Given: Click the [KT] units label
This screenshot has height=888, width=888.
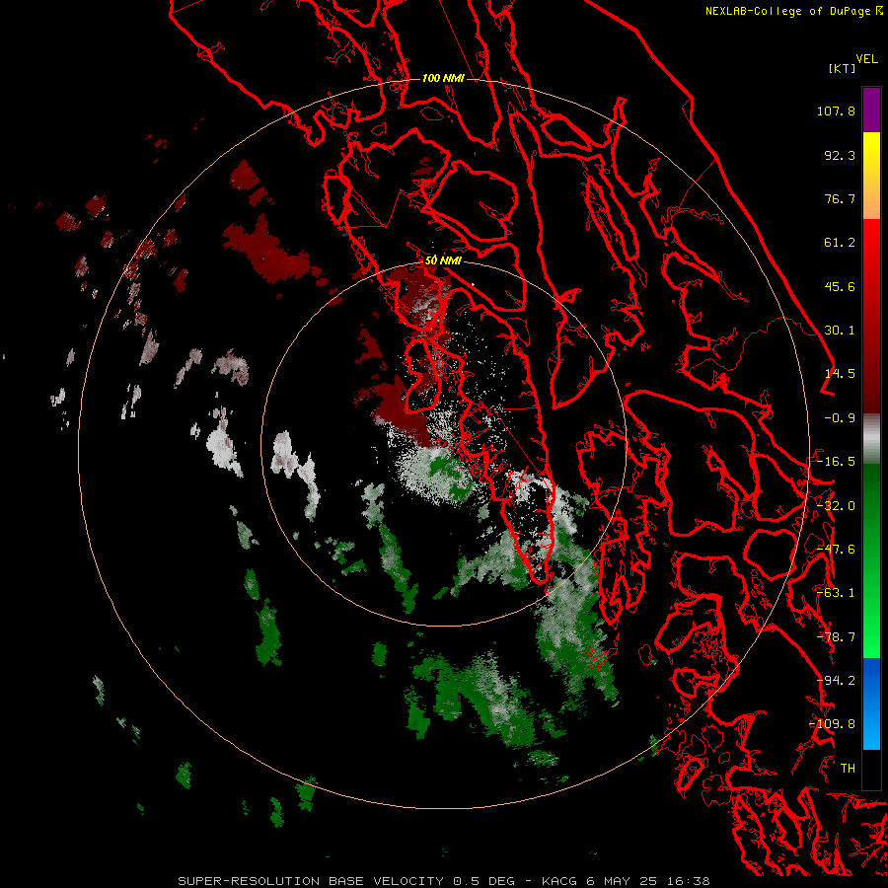Looking at the screenshot, I should point(843,68).
